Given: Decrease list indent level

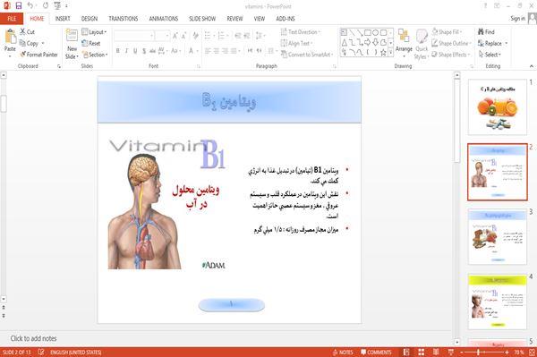Looking at the screenshot, I should pyautogui.click(x=238, y=36).
